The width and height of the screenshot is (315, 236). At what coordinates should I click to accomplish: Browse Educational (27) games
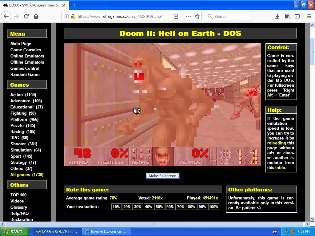(27, 107)
